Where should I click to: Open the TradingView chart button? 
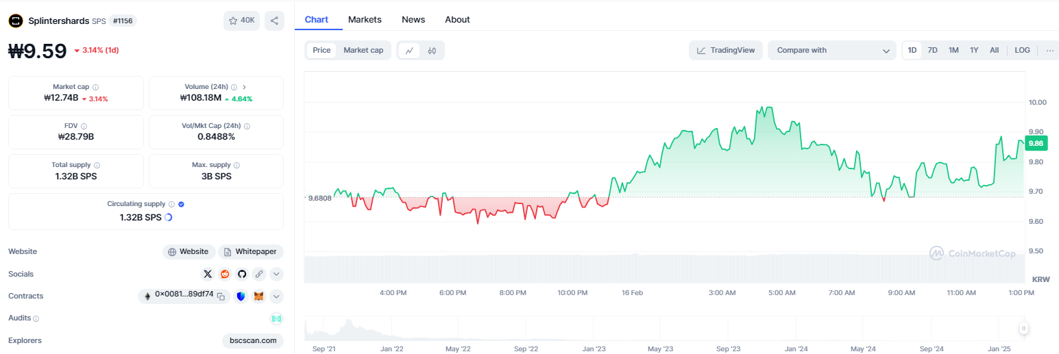tap(726, 50)
